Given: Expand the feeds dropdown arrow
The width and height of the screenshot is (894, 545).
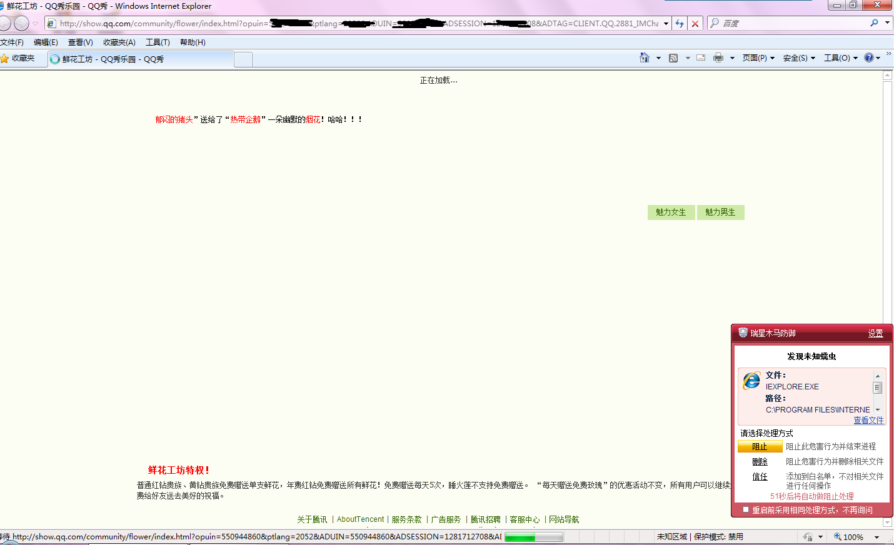Looking at the screenshot, I should point(688,58).
